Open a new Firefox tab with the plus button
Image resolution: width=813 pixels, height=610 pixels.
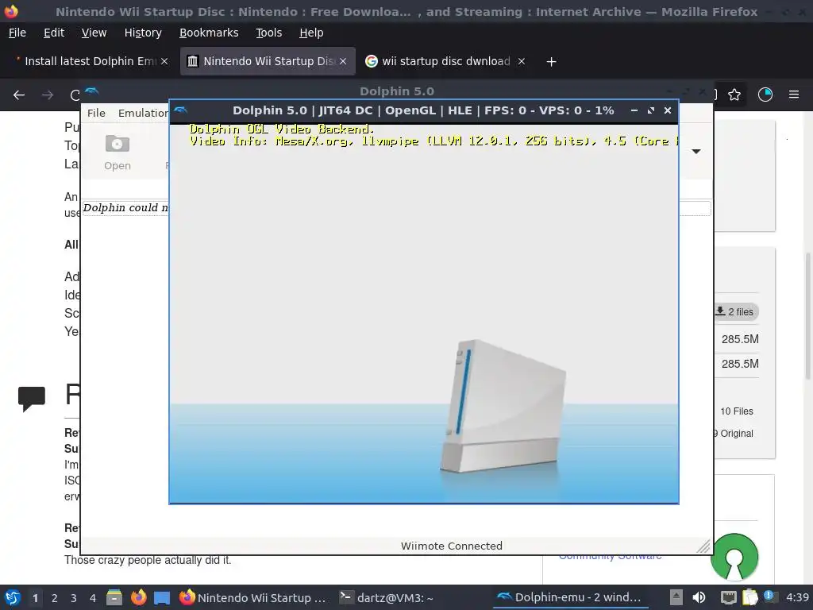(551, 62)
